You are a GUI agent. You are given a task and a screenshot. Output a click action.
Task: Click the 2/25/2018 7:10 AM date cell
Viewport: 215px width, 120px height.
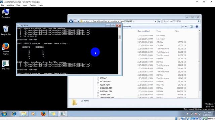[145, 85]
